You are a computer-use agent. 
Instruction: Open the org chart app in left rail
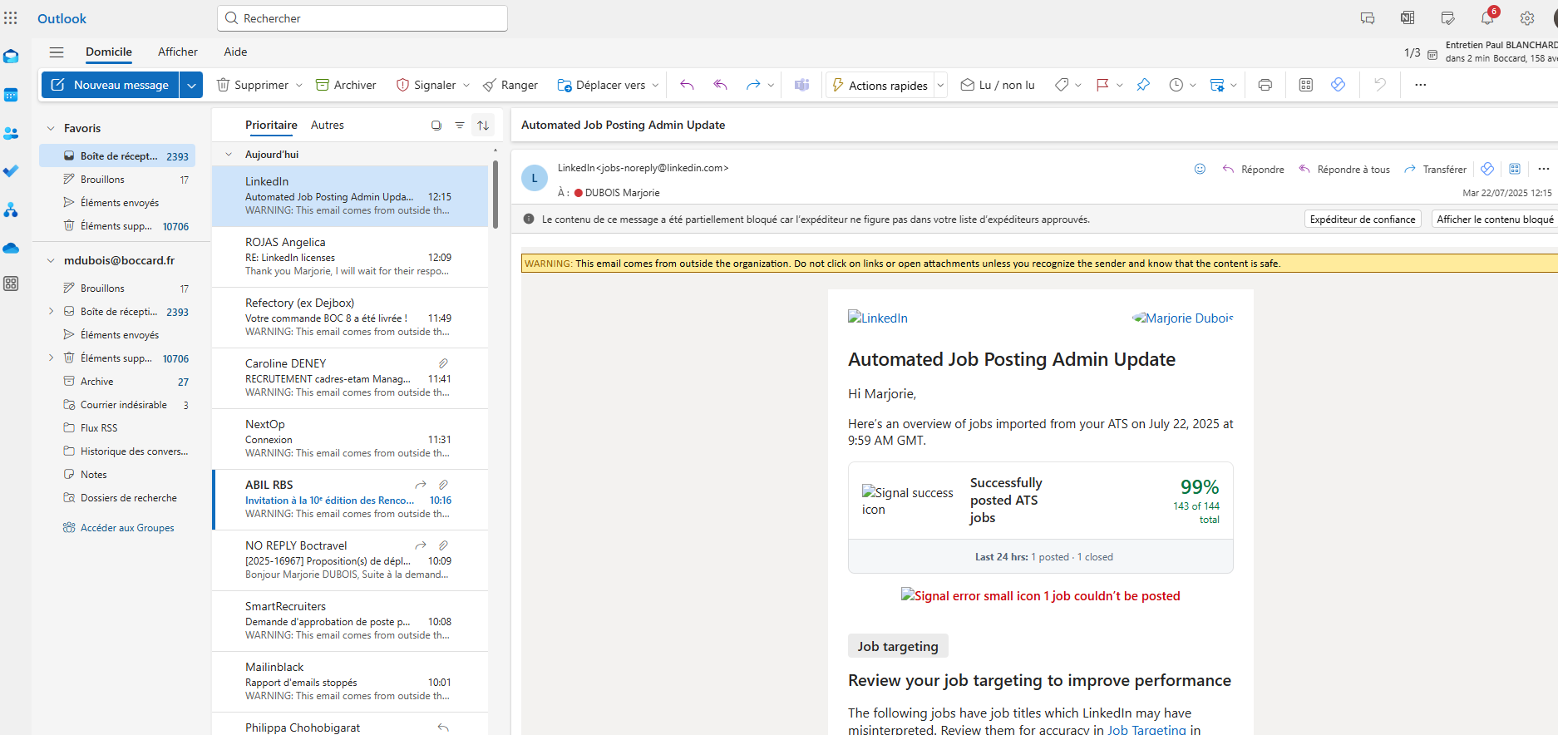pyautogui.click(x=11, y=210)
